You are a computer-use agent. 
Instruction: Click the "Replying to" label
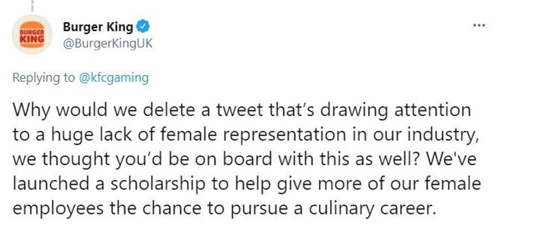(x=44, y=78)
